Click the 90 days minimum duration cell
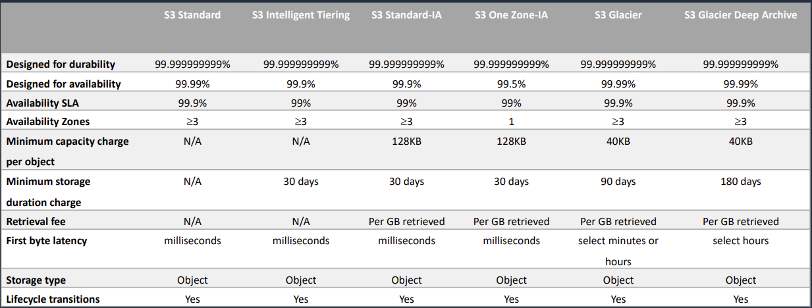Image resolution: width=812 pixels, height=308 pixels. (618, 182)
